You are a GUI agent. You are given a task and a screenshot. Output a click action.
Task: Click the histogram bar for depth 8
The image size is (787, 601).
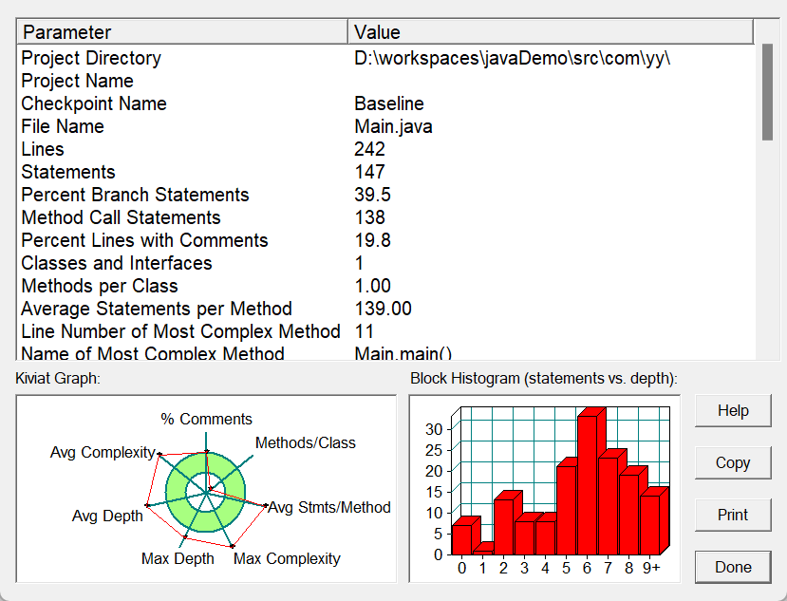tap(629, 515)
